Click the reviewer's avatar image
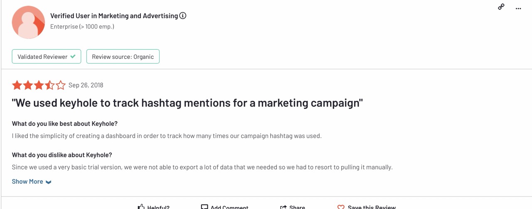The width and height of the screenshot is (532, 209). [x=28, y=22]
